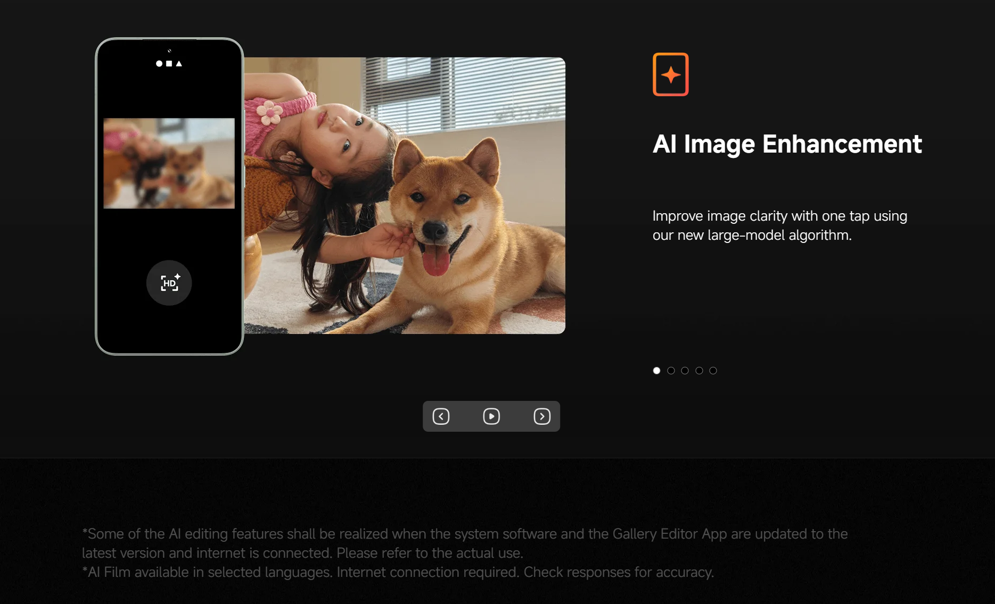
Task: Click the previous slide arrow button
Action: [441, 416]
